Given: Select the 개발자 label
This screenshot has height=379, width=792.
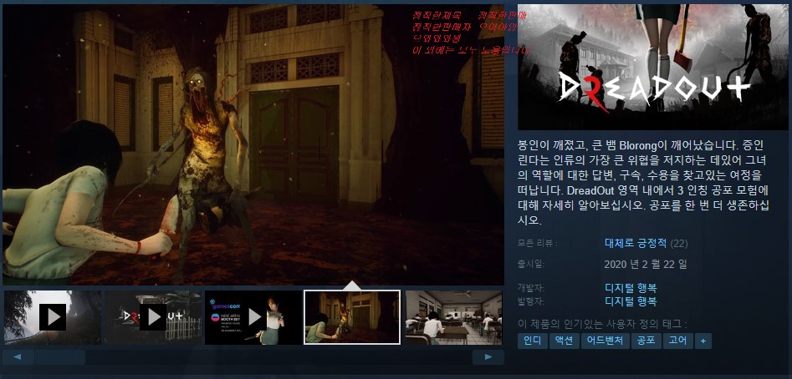Looking at the screenshot, I should point(531,288).
